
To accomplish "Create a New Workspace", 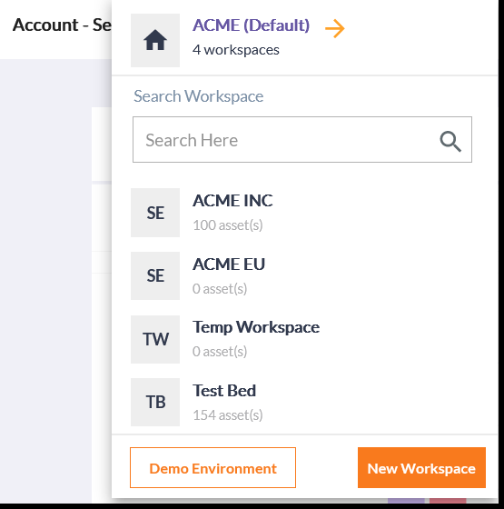I will (421, 468).
